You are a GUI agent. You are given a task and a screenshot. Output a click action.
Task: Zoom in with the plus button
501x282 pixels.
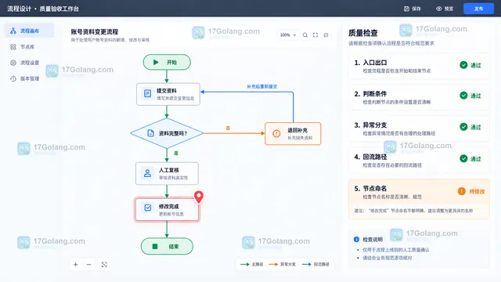76,265
